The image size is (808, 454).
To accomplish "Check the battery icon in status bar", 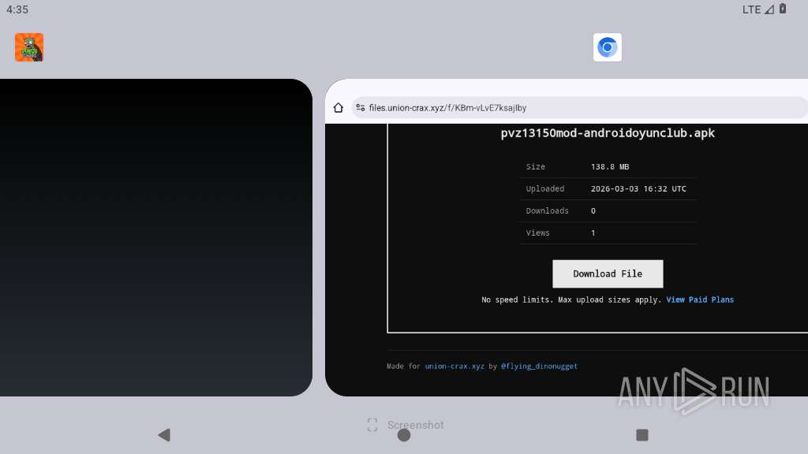I will 783,9.
